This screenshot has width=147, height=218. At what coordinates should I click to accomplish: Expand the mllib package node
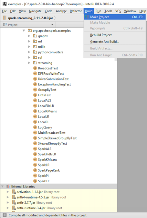coord(29,47)
